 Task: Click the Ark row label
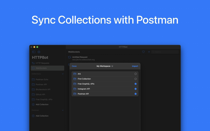click(79, 74)
